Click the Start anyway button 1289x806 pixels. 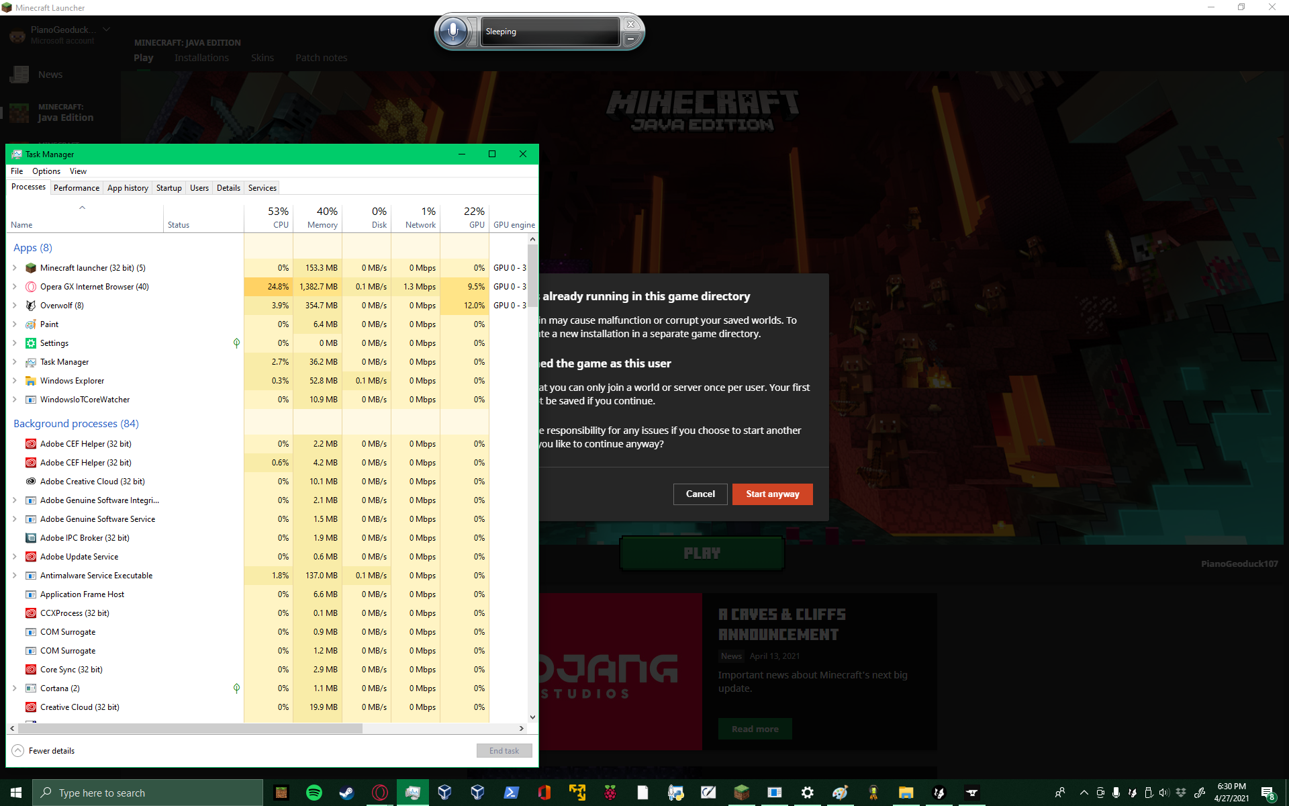[772, 494]
